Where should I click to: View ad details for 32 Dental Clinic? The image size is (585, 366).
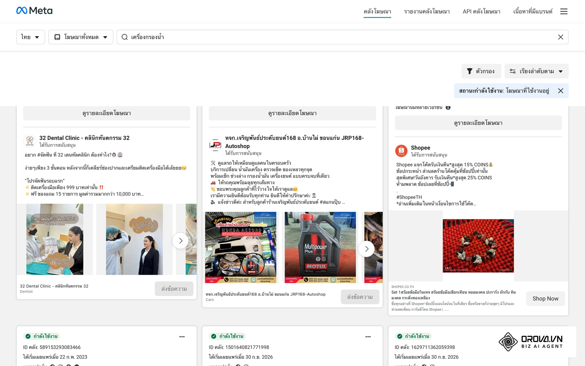pos(107,113)
